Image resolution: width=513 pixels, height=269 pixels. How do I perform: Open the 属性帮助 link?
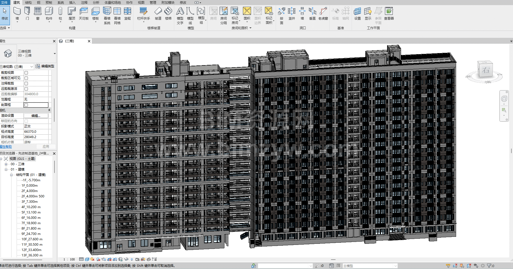click(6, 147)
